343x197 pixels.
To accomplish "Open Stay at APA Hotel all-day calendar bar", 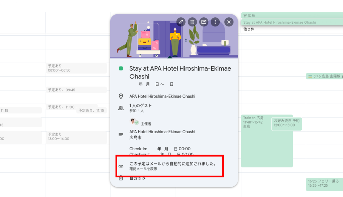I will click(x=292, y=22).
